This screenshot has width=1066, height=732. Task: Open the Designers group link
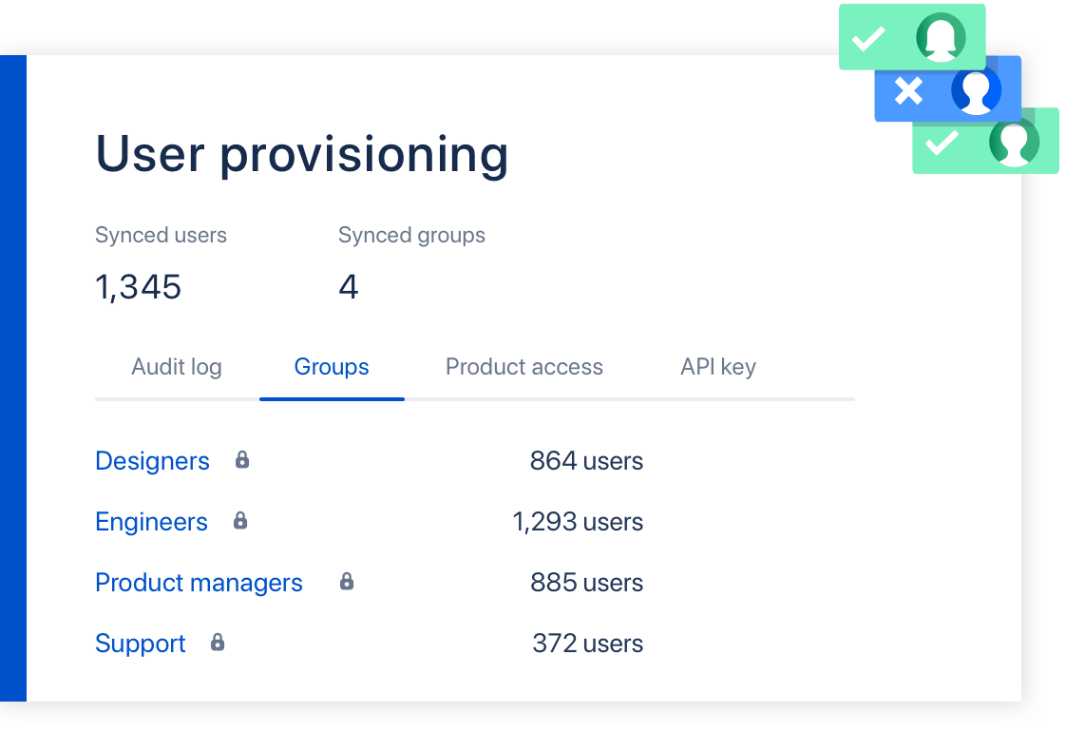pos(152,461)
